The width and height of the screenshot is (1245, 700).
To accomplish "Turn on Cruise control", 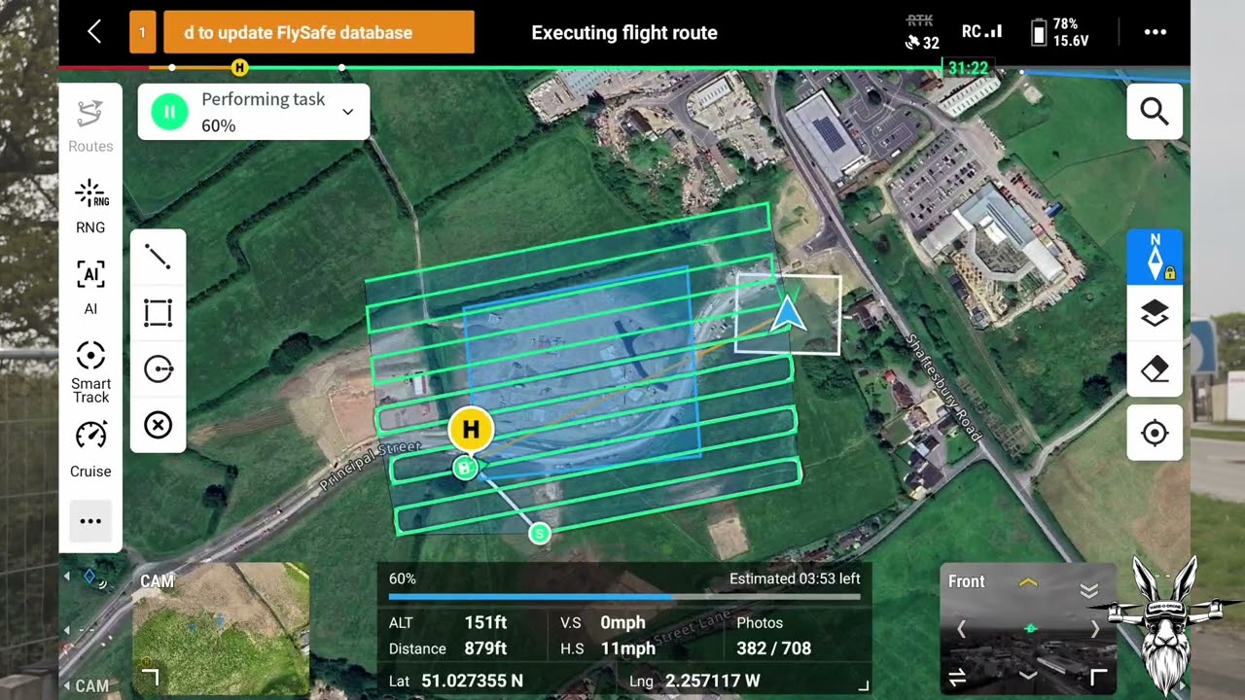I will tap(90, 450).
